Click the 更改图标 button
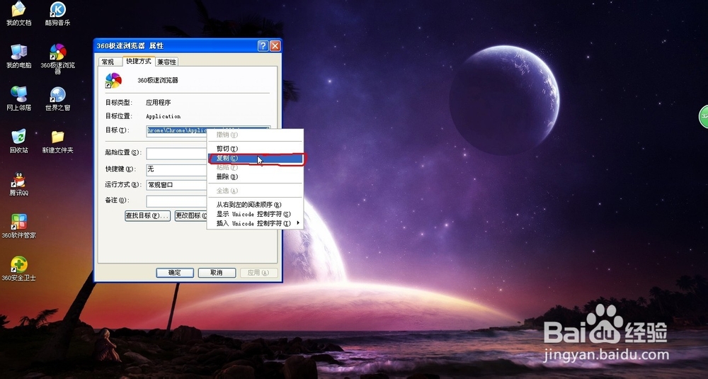This screenshot has width=708, height=379. [x=191, y=215]
